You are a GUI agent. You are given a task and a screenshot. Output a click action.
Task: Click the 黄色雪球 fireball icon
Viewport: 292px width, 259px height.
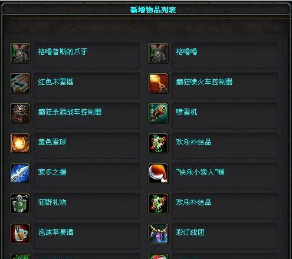click(x=20, y=143)
